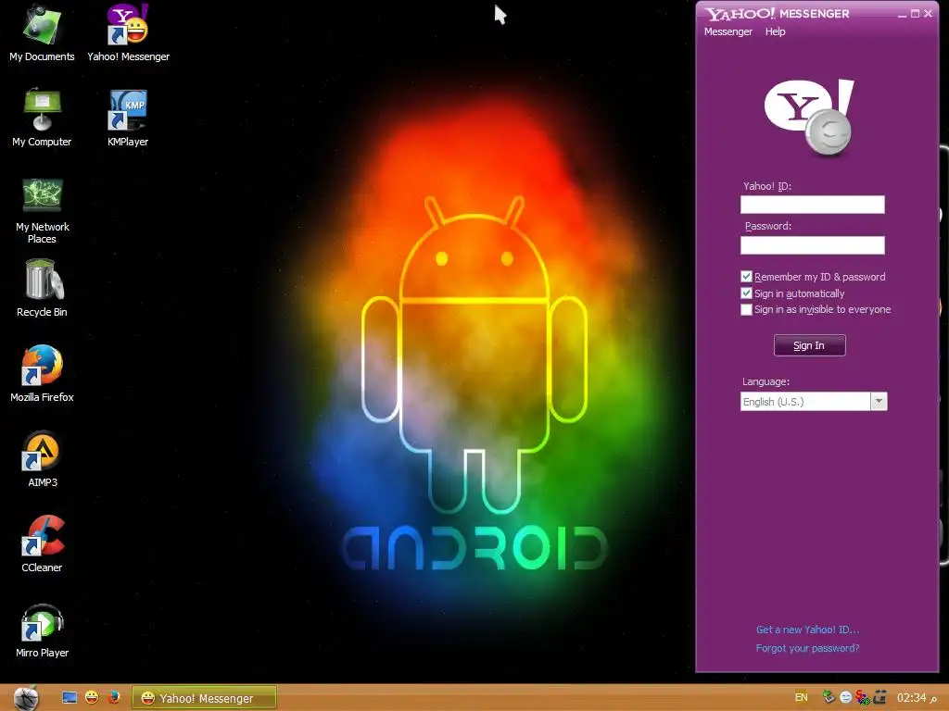Click Firefox quick launch icon in taskbar

click(x=113, y=698)
